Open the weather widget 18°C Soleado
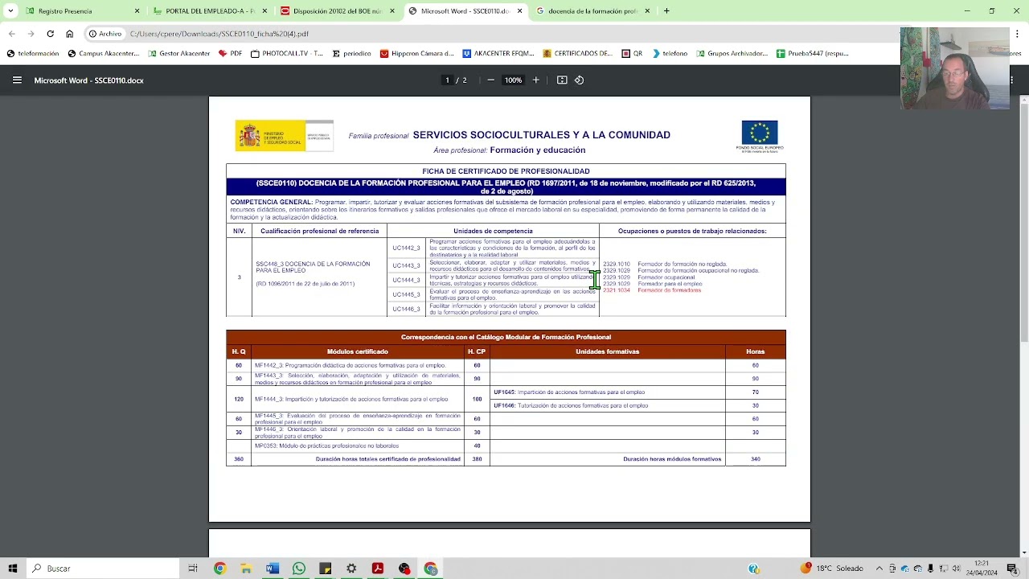1029x579 pixels. coord(832,569)
